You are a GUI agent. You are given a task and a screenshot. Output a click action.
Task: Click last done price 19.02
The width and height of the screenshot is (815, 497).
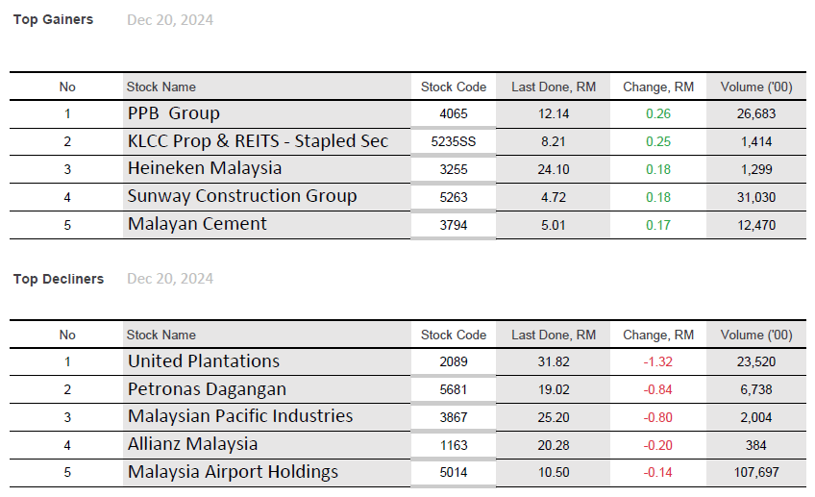(554, 389)
